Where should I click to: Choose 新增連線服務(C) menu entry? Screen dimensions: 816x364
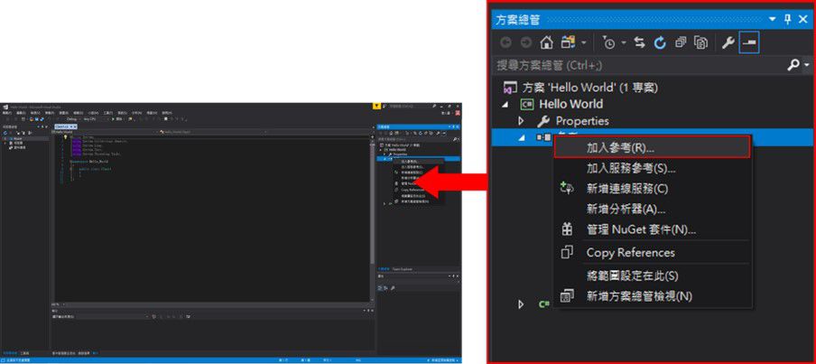point(651,189)
